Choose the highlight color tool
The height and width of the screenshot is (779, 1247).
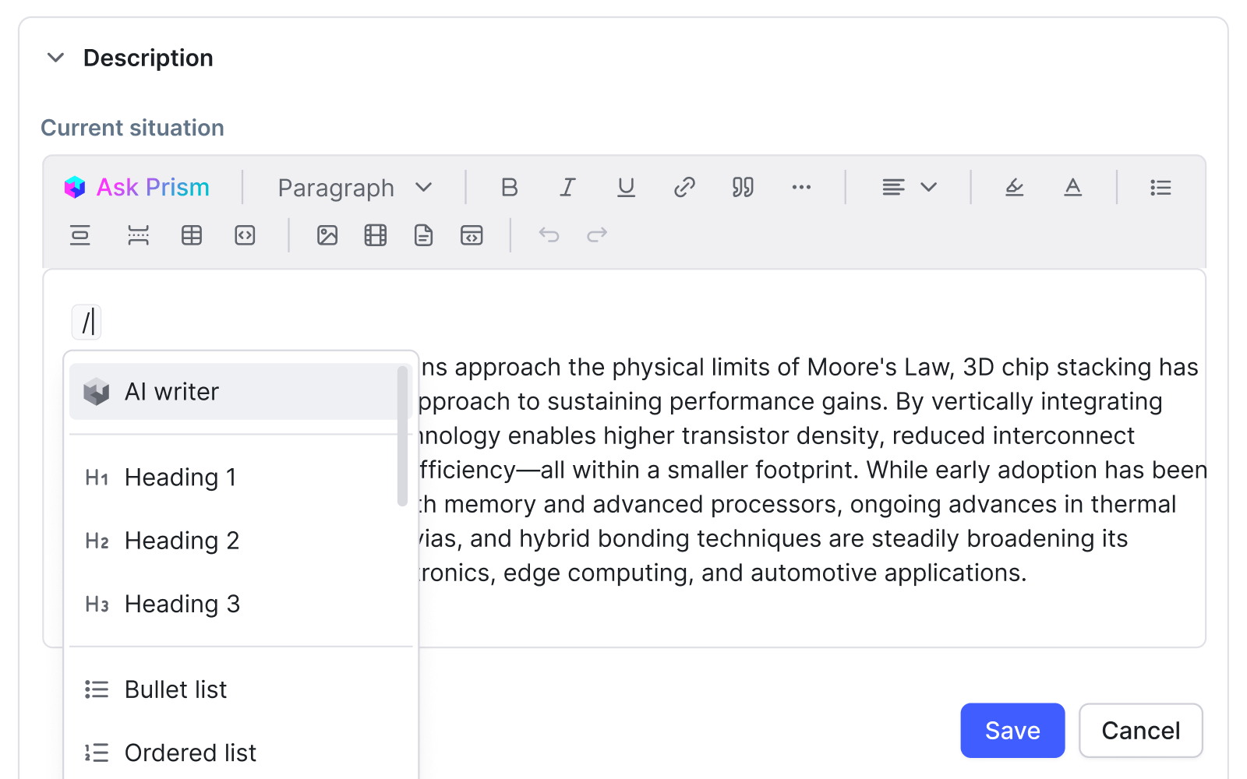[x=1014, y=188]
